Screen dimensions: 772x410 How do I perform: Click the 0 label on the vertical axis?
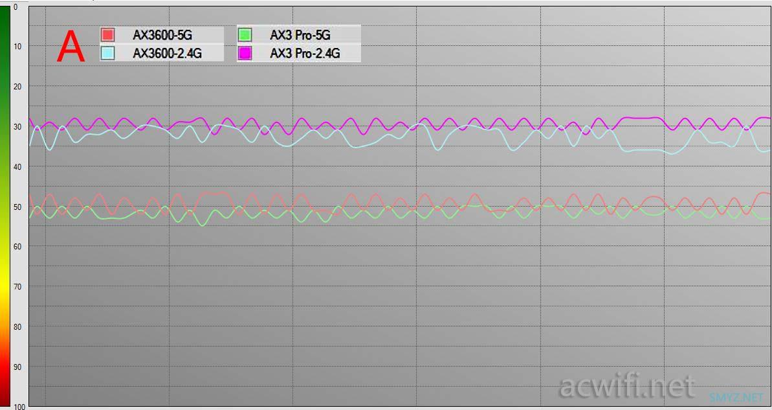click(16, 7)
